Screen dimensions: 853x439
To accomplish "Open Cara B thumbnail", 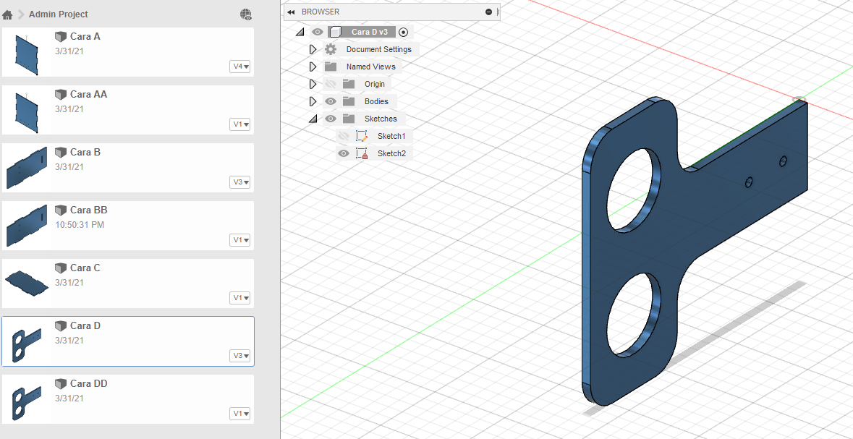I will click(x=27, y=168).
